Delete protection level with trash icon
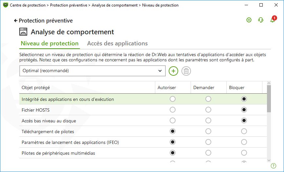Image resolution: width=284 pixels, height=172 pixels. coord(186,71)
